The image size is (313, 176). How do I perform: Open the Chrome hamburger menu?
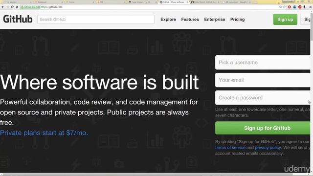pos(311,7)
